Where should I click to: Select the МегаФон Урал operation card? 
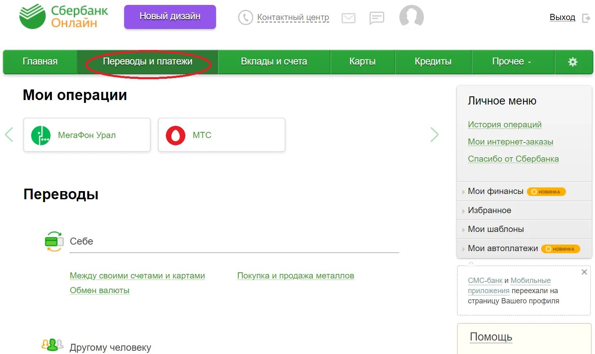pyautogui.click(x=87, y=135)
